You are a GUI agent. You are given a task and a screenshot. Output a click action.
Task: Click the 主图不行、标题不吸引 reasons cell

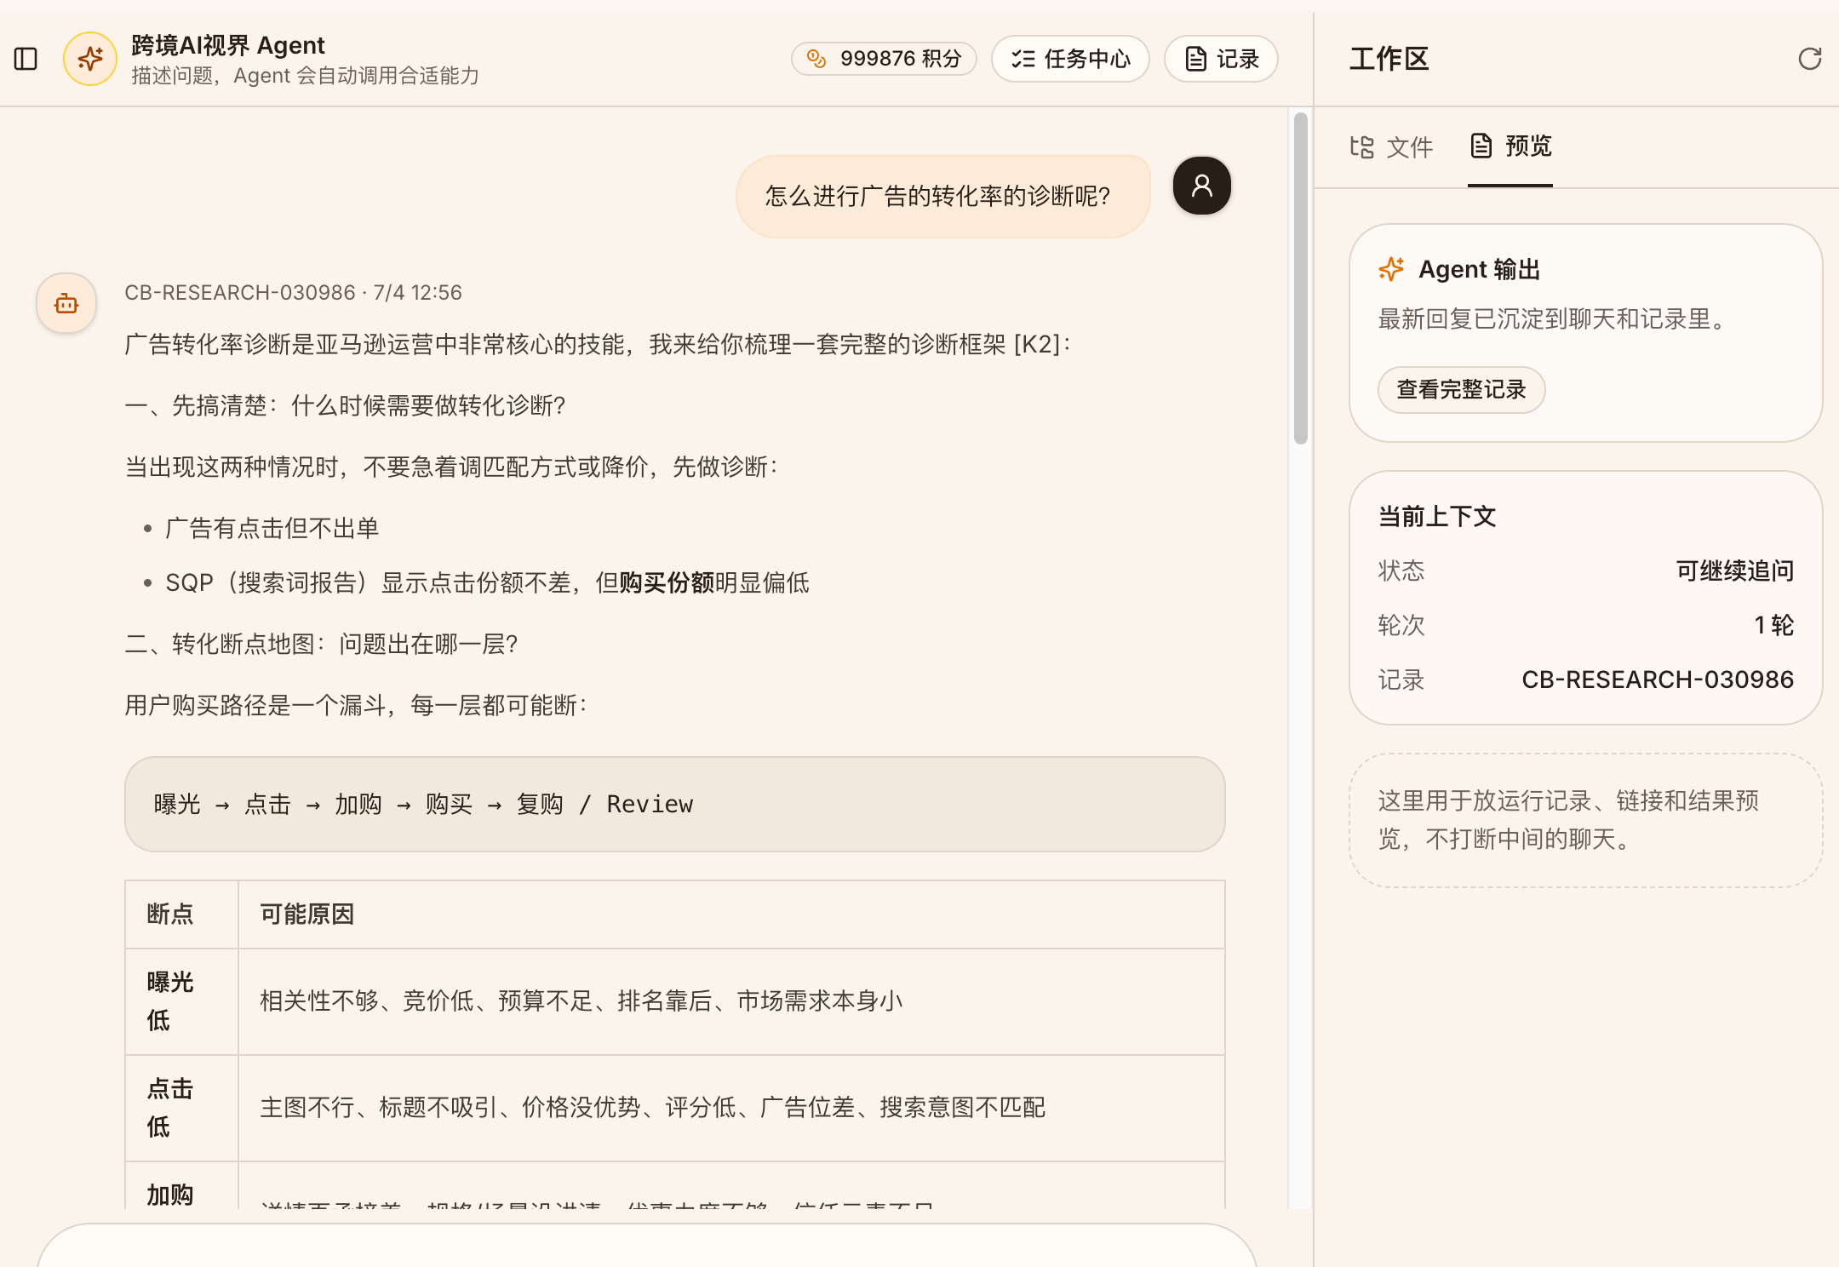point(731,1108)
